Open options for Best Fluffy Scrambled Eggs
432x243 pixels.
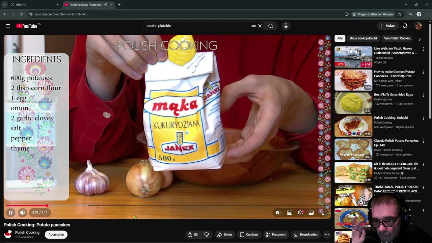(x=423, y=95)
